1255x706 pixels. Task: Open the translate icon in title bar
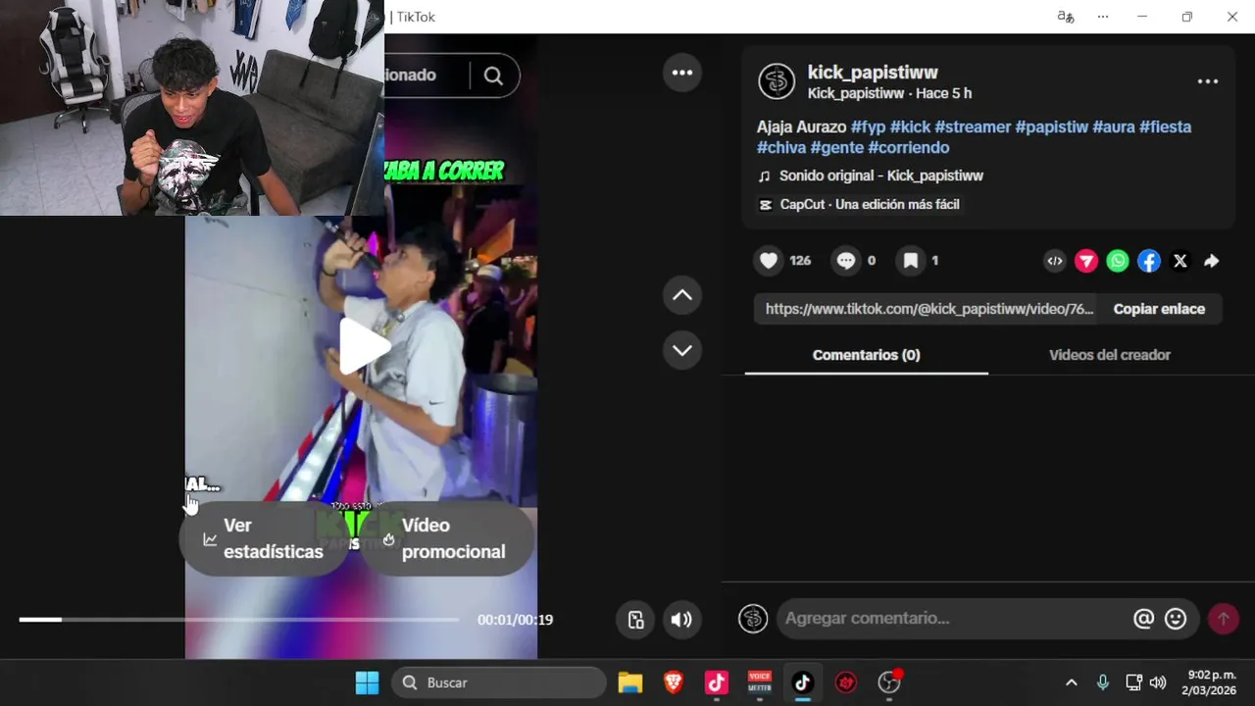tap(1066, 17)
